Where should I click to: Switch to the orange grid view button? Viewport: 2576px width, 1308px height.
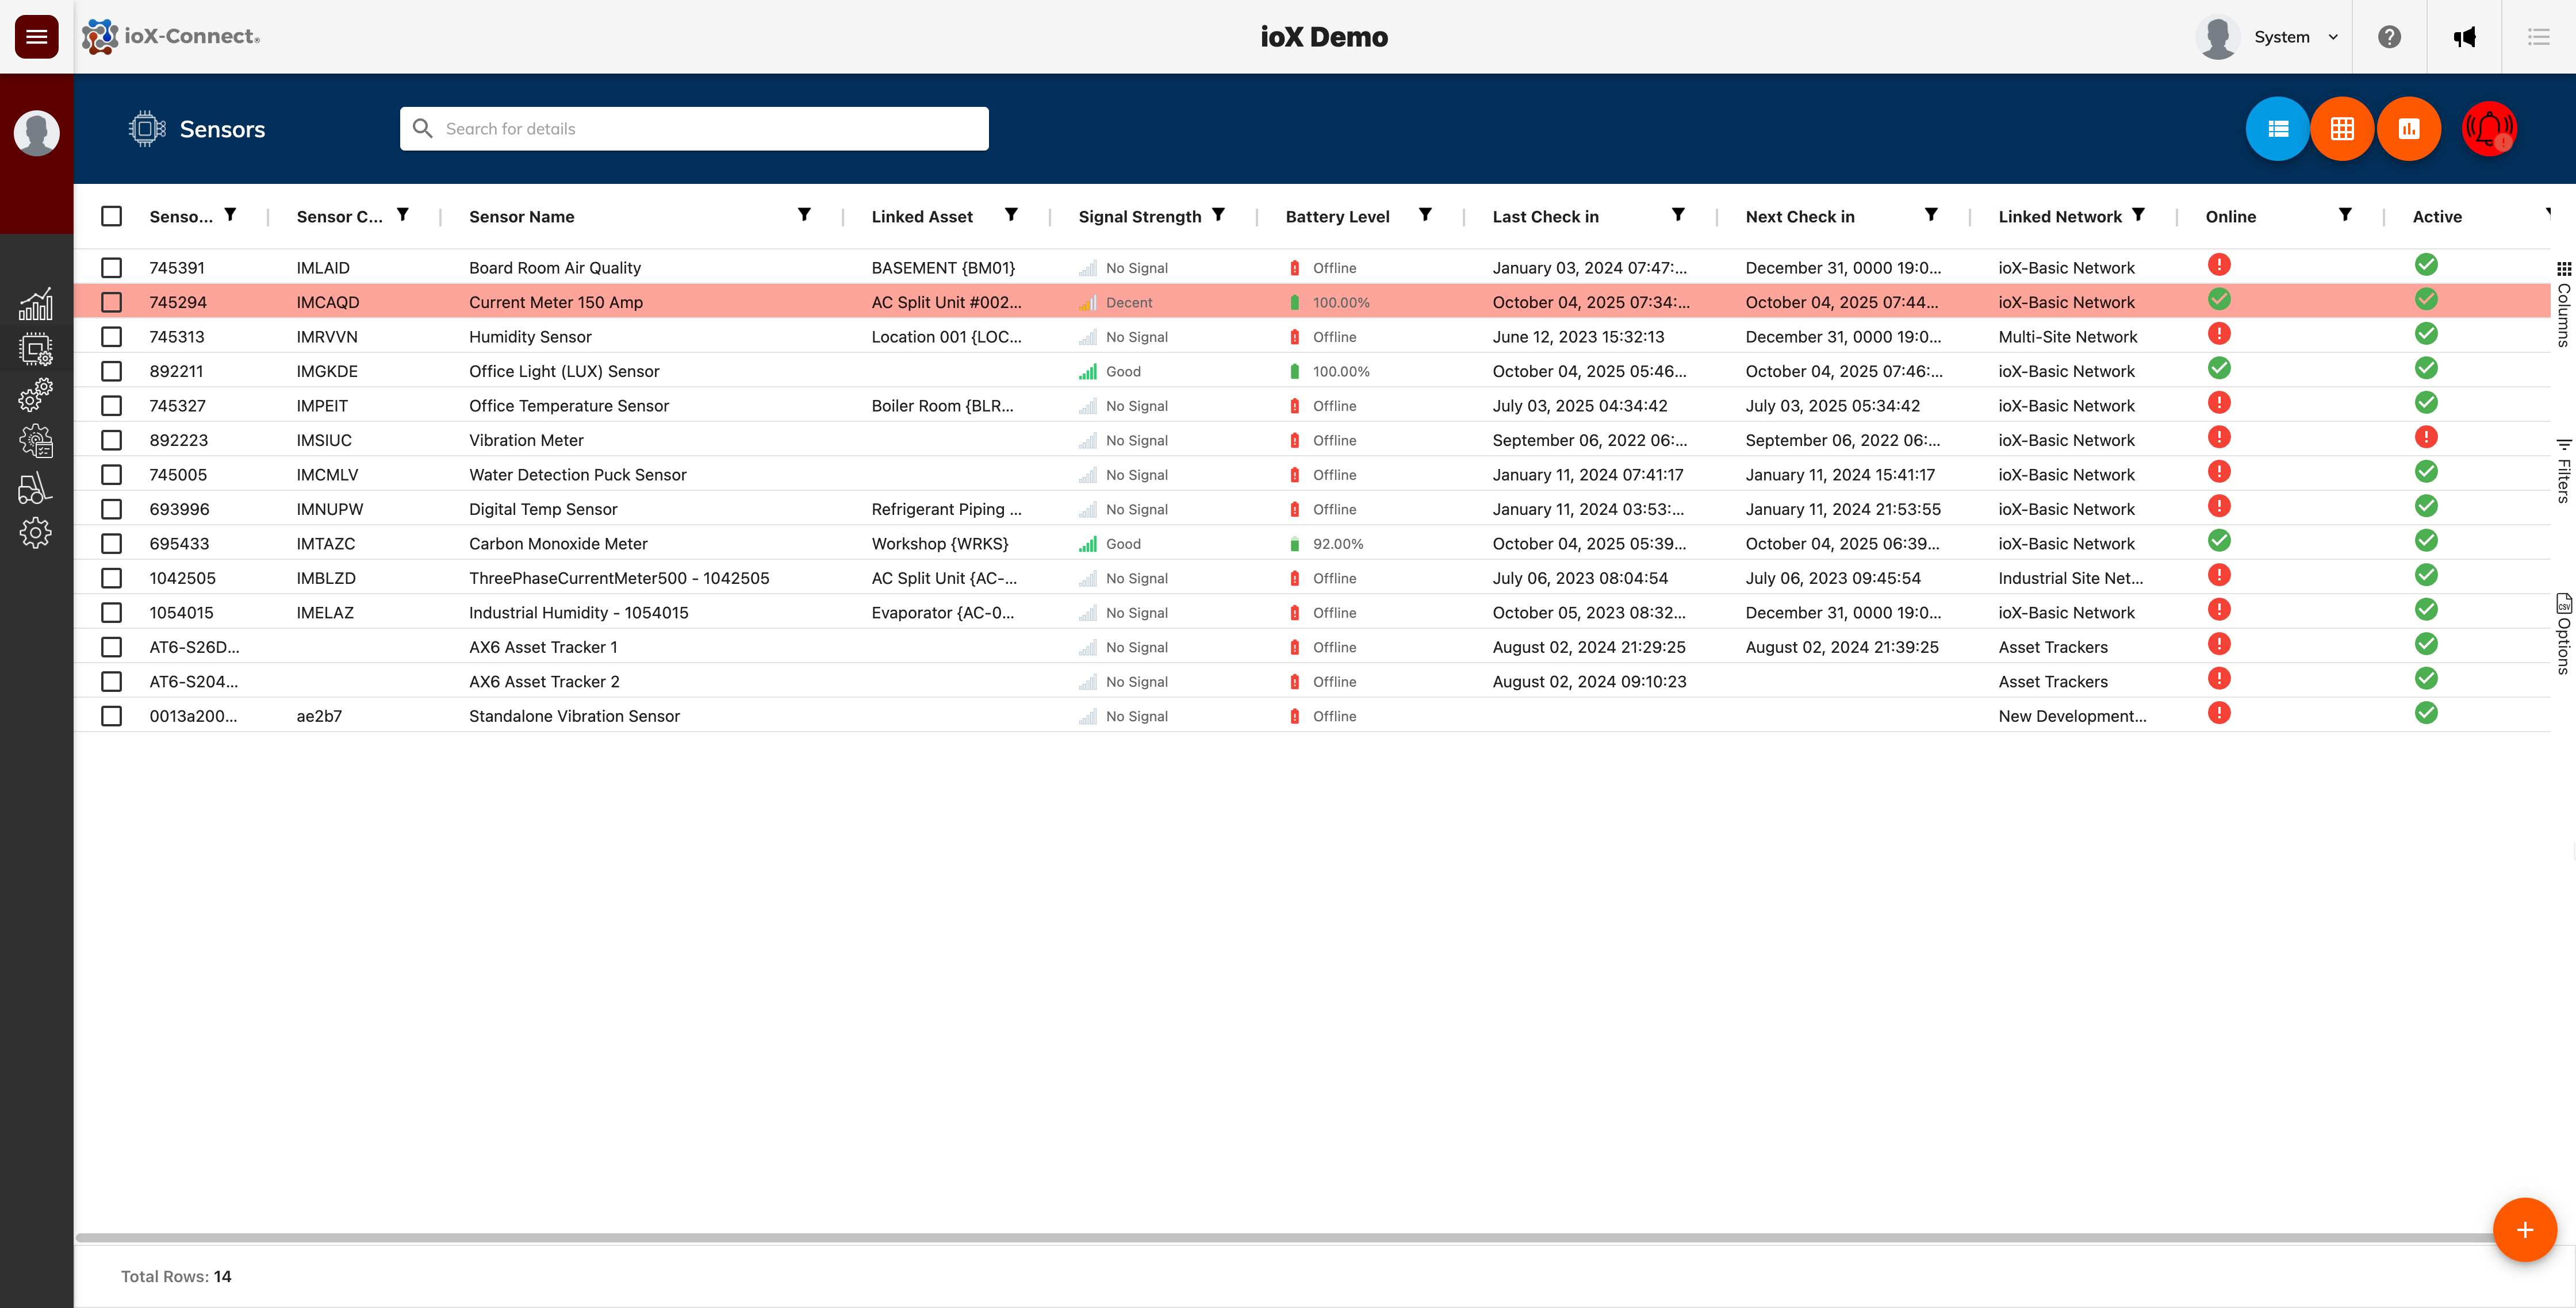[2342, 129]
